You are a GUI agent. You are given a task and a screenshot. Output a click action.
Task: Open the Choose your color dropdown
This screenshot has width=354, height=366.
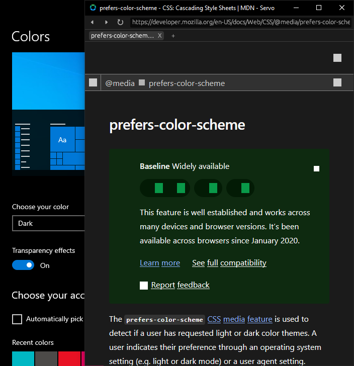coord(48,223)
